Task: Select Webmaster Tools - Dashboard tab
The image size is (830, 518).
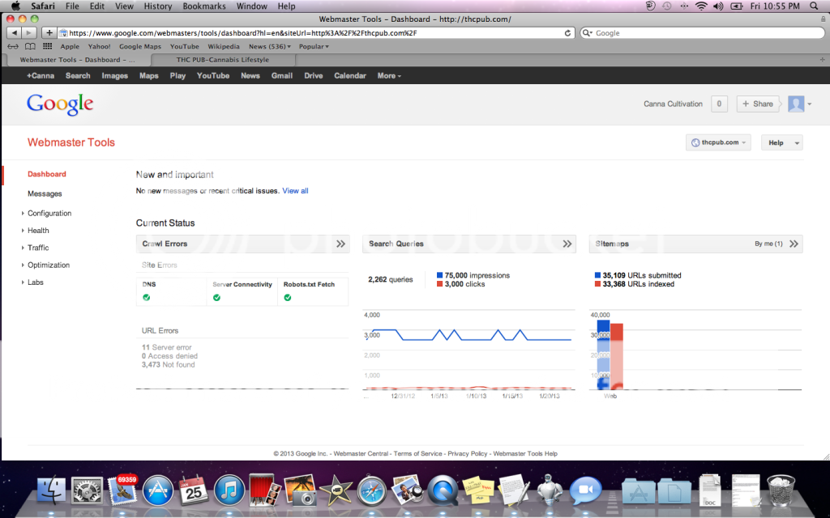Action: pyautogui.click(x=77, y=60)
